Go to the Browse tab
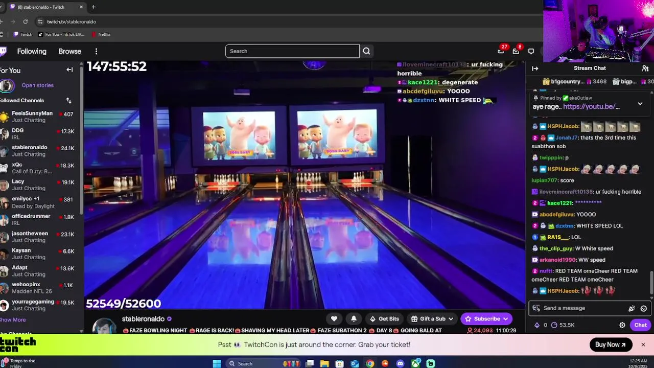654x368 pixels. pyautogui.click(x=70, y=51)
